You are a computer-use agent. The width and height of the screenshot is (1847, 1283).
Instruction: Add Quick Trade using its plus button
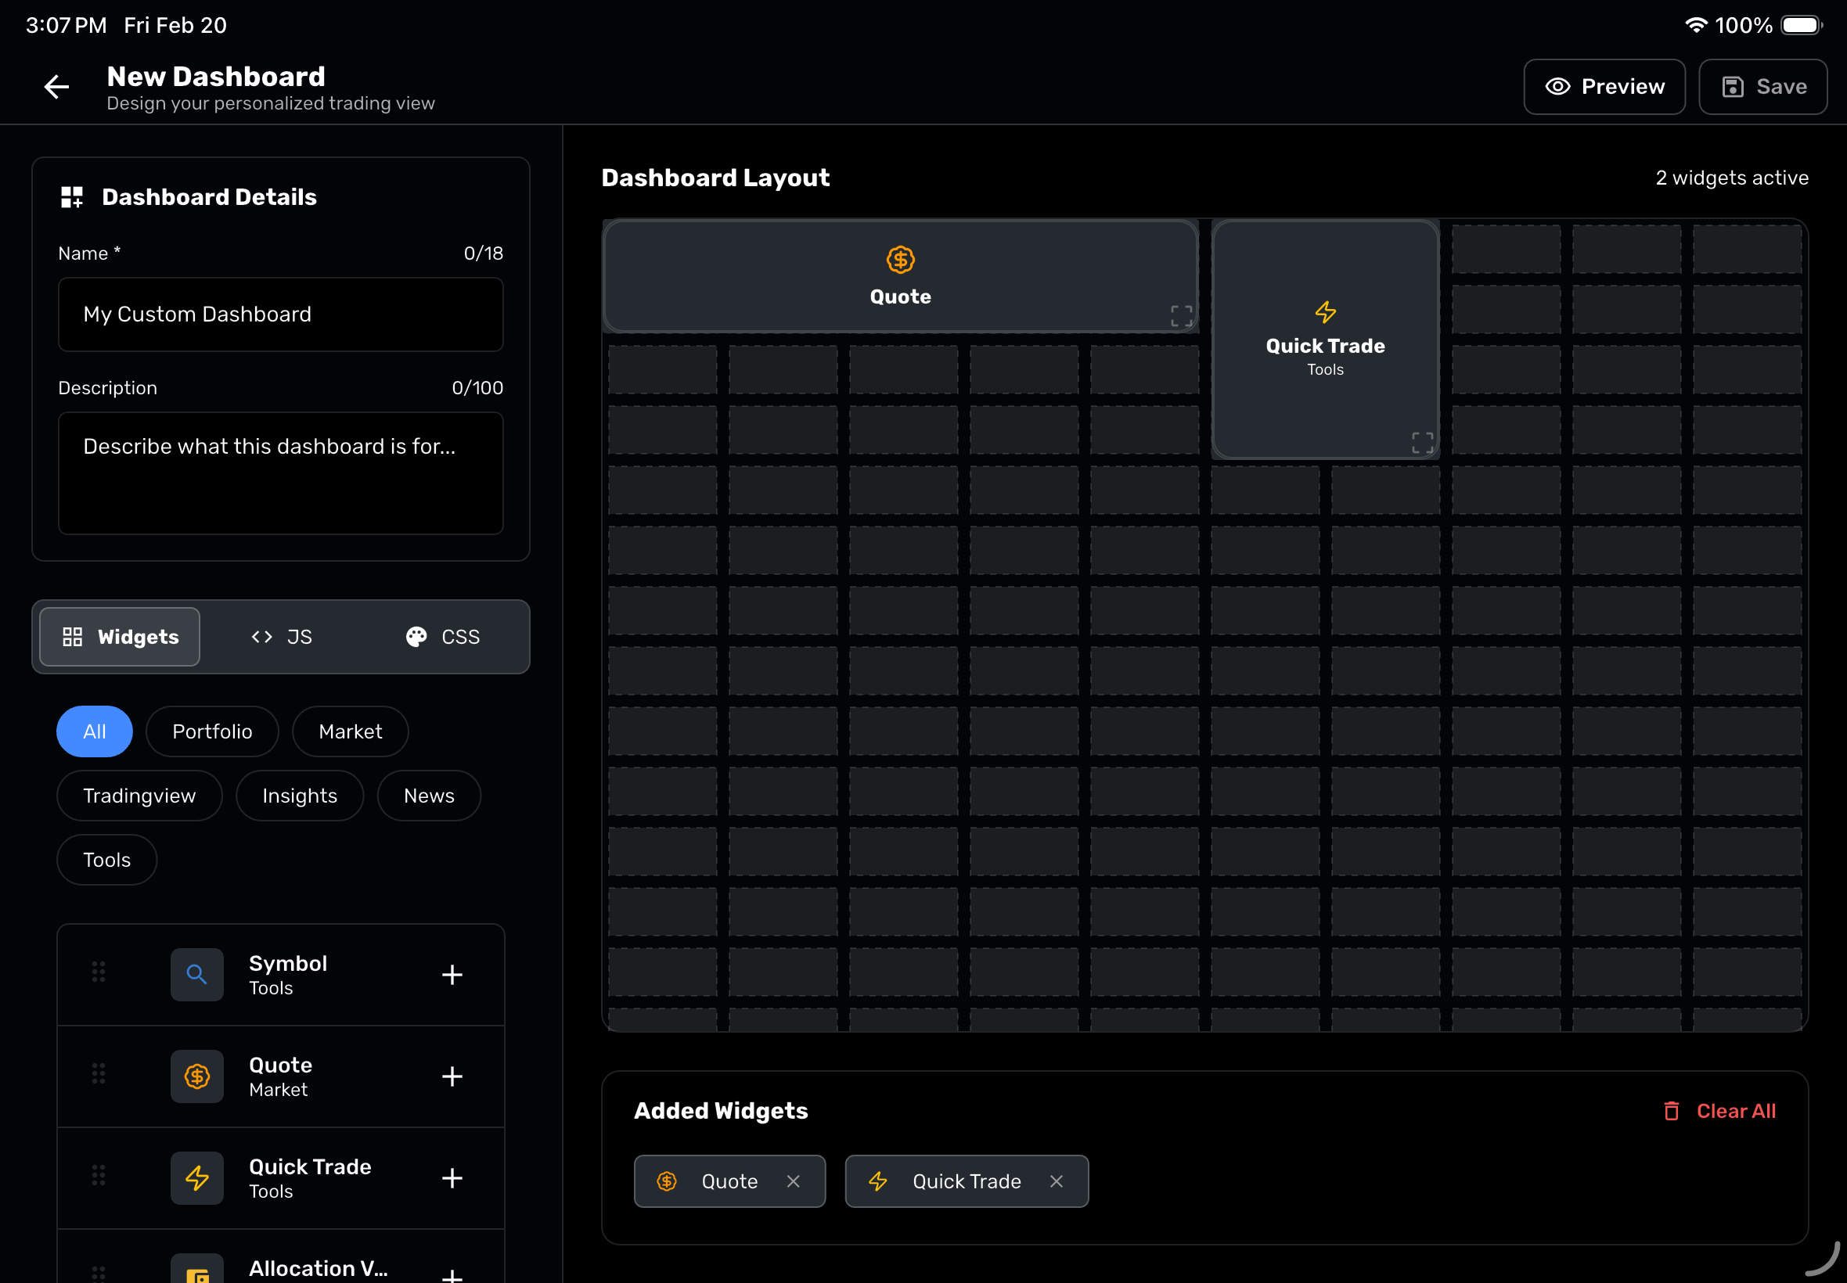(453, 1178)
